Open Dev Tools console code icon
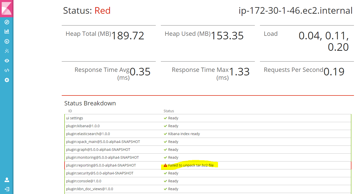The width and height of the screenshot is (356, 194). coord(7,70)
